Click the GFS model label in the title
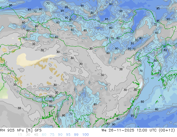177x137 pixels. point(38,130)
